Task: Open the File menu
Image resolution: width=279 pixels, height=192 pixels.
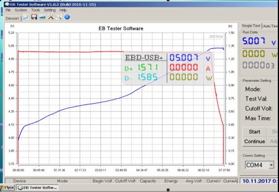Action: 8,10
